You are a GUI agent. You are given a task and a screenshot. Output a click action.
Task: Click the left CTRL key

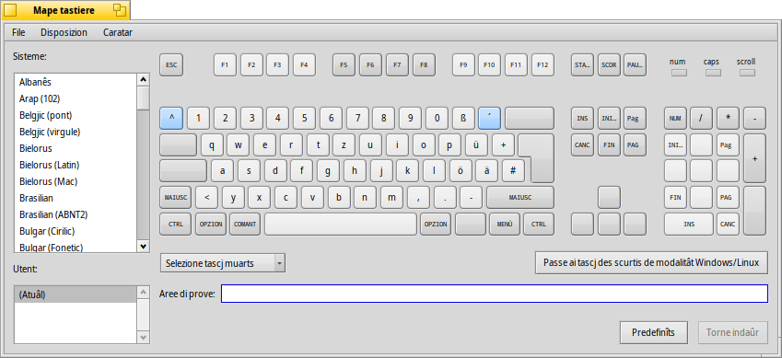[x=176, y=225]
